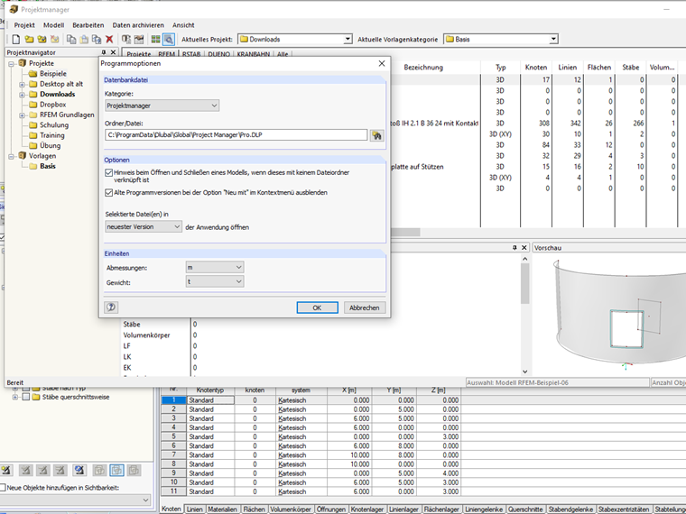The width and height of the screenshot is (686, 514).
Task: Click the green grid thumbnails view icon
Action: [155, 40]
